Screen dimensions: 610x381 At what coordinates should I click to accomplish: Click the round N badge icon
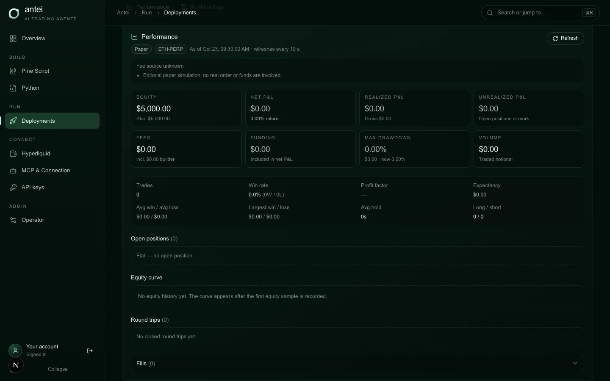(x=16, y=365)
